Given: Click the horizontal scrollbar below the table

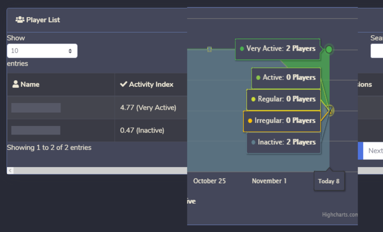Looking at the screenshot, I should (96, 170).
